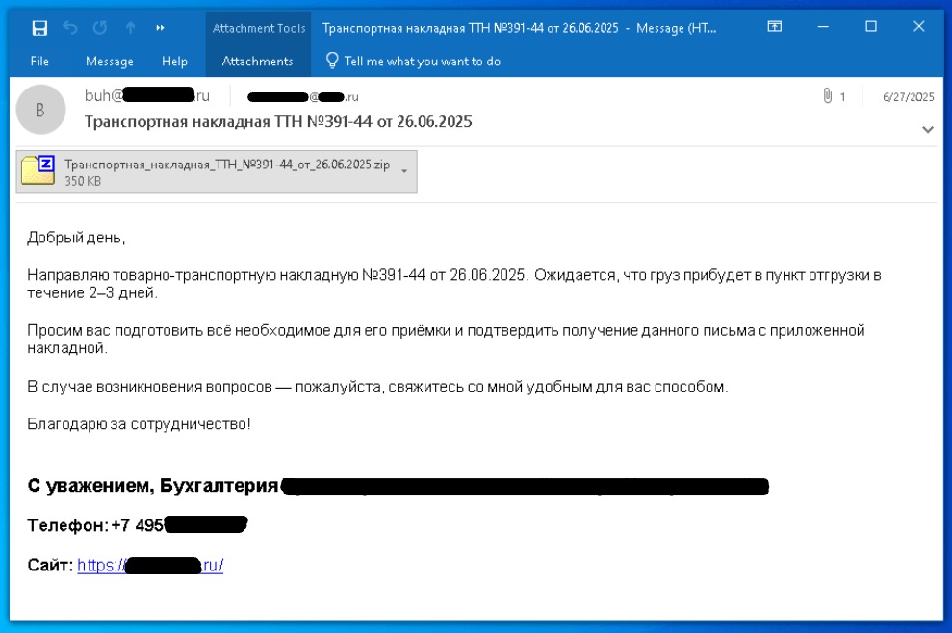Click the Save icon in title bar
Viewport: 952px width, 633px height.
pyautogui.click(x=39, y=28)
